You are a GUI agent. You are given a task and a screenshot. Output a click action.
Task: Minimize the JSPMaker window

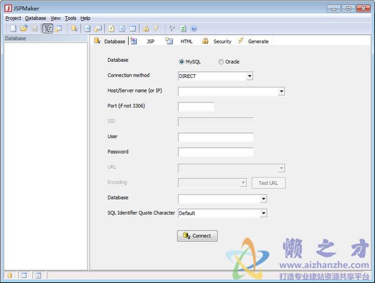coord(334,9)
